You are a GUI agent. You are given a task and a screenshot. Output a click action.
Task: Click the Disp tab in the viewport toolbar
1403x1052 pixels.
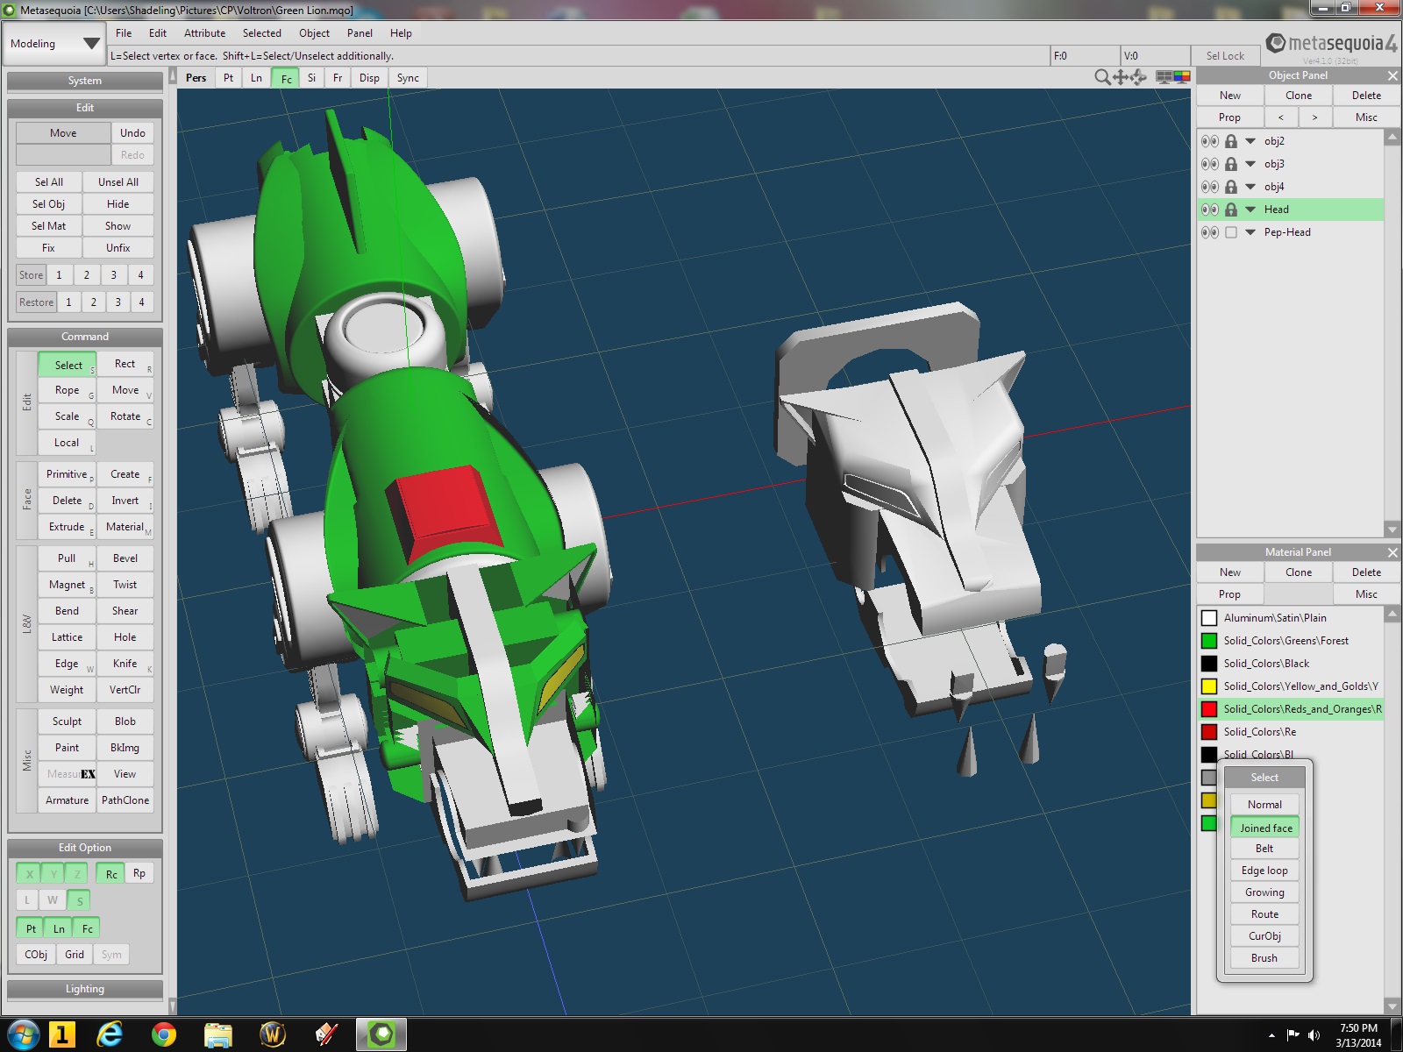click(369, 78)
